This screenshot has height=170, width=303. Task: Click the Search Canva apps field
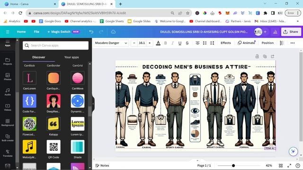pos(56,45)
